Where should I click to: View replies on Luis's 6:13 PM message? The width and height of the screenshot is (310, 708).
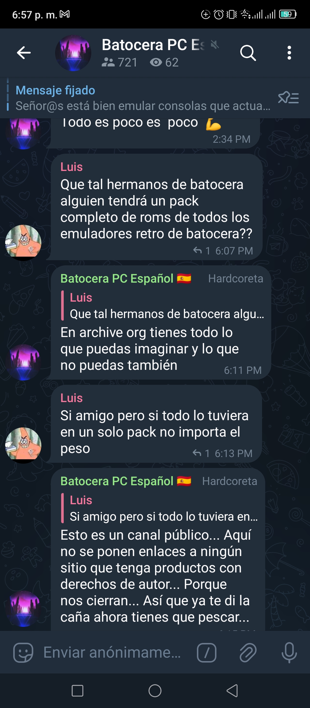pyautogui.click(x=201, y=453)
